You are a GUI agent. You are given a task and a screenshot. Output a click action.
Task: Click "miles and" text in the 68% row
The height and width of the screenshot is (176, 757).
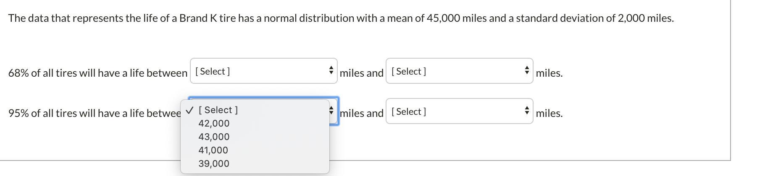pyautogui.click(x=361, y=73)
